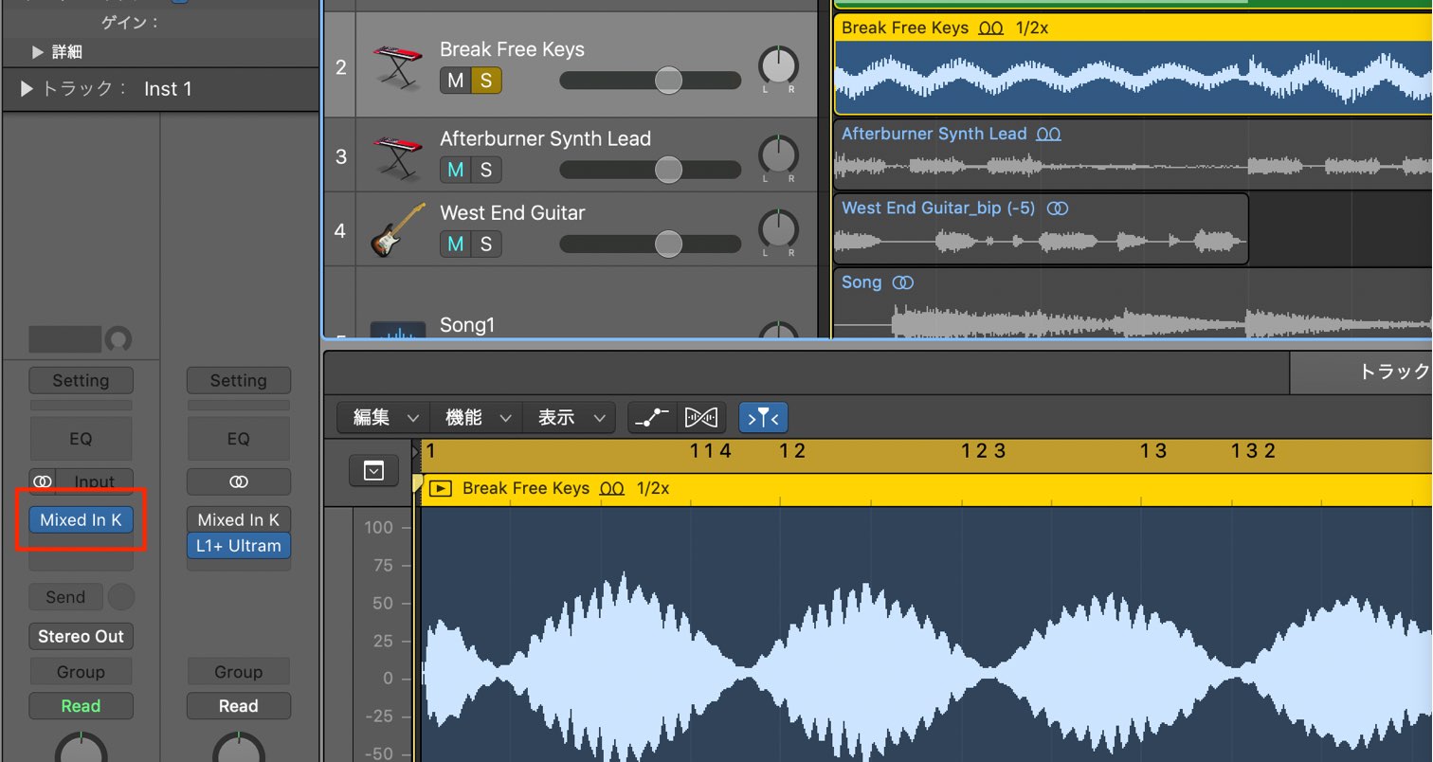
Task: Click the editor inspector box icon
Action: click(x=373, y=470)
